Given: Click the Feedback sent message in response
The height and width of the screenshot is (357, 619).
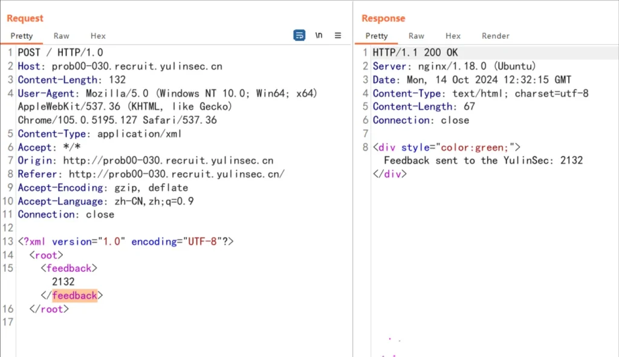Looking at the screenshot, I should (483, 160).
